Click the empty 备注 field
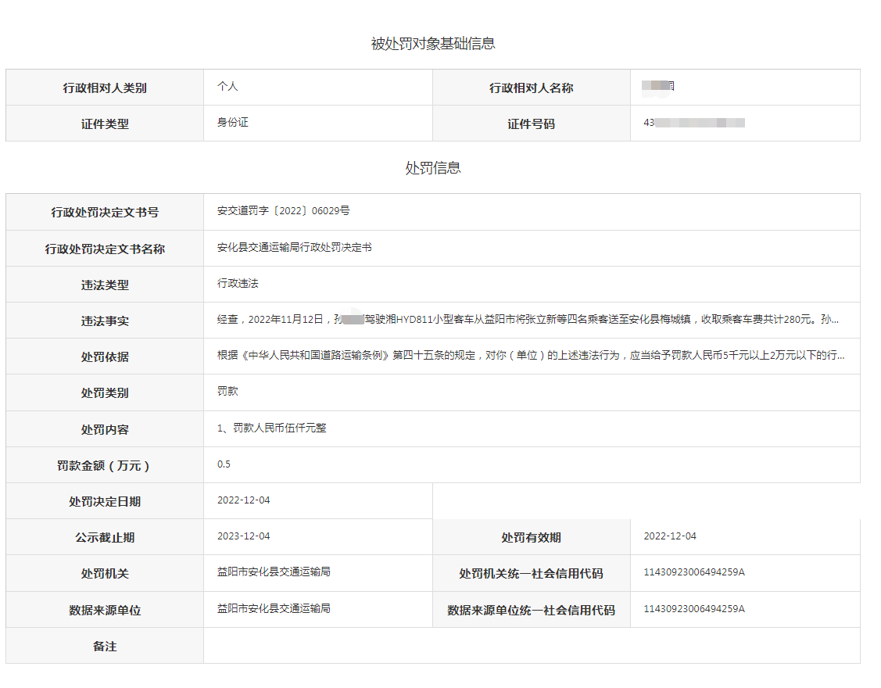Viewport: 881px width, 688px height. [532, 645]
